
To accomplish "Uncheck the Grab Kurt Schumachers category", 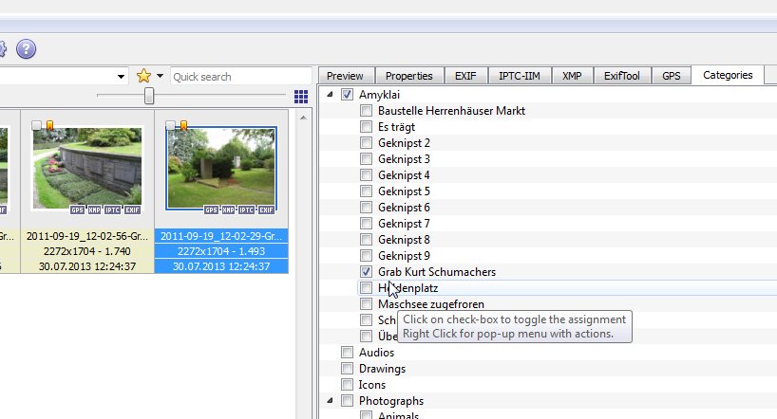I will (366, 272).
